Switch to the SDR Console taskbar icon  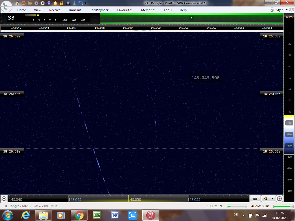151,215
